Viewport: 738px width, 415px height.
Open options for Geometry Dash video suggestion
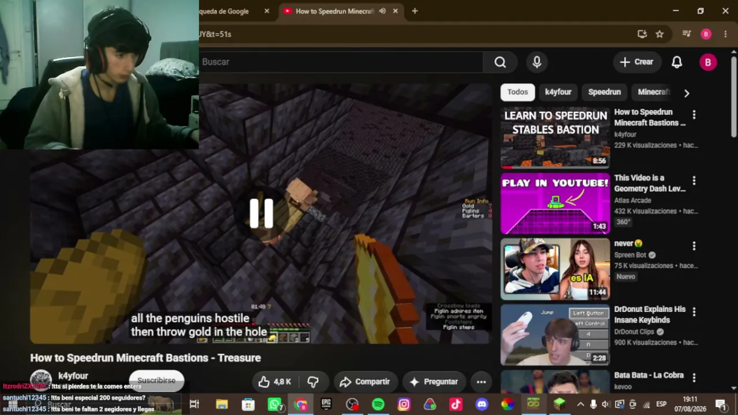click(694, 181)
